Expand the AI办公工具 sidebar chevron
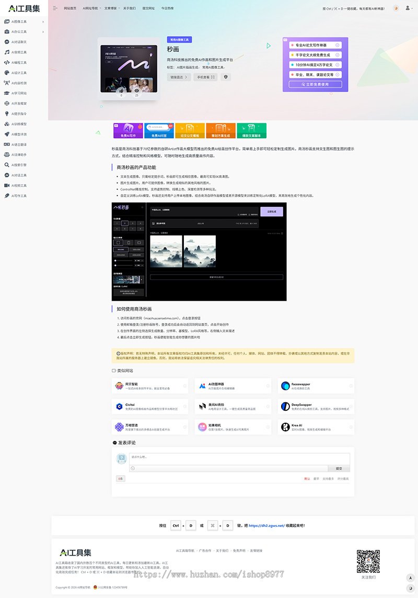The width and height of the screenshot is (418, 598). (x=43, y=32)
